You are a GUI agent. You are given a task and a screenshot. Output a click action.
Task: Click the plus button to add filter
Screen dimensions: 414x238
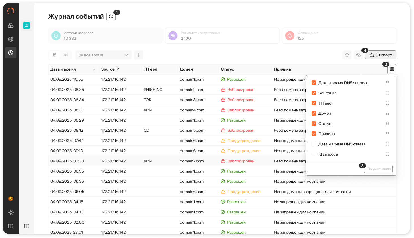point(139,55)
